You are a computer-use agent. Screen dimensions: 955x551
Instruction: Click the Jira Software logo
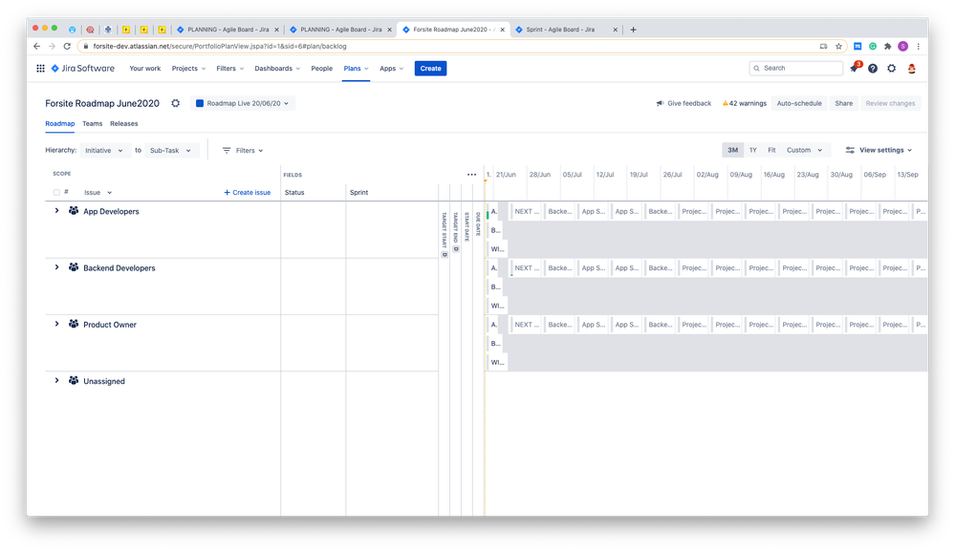(83, 69)
